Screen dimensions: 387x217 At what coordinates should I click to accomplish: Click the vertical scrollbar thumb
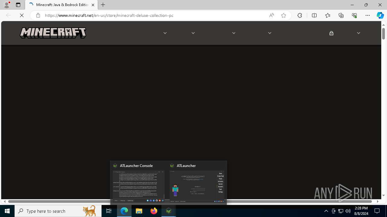(384, 33)
